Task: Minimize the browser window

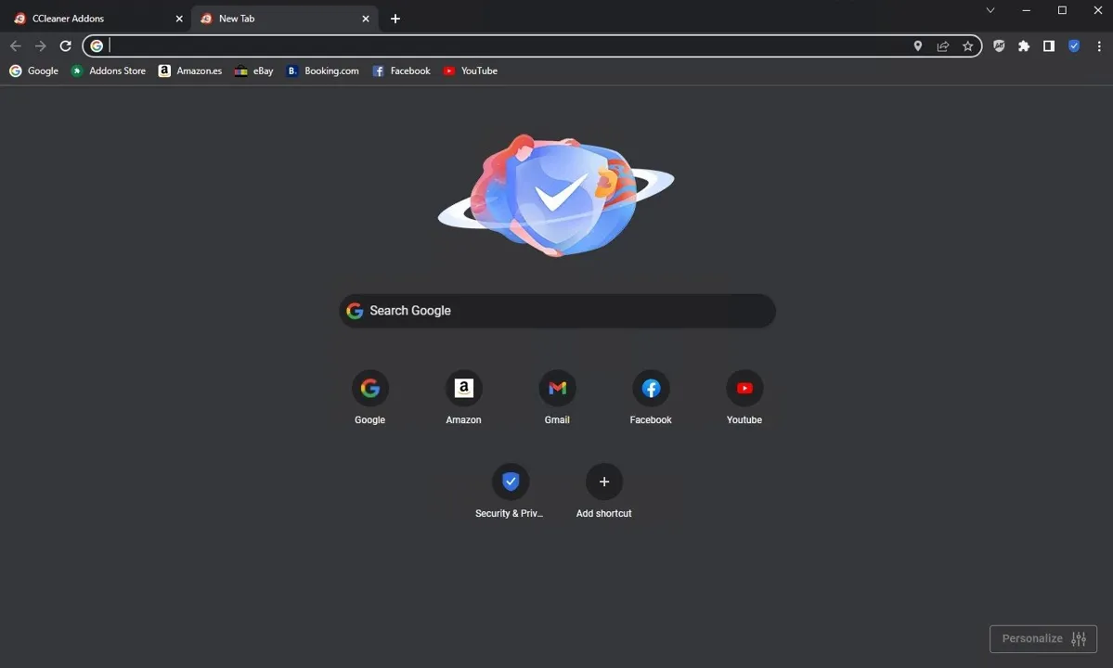Action: pyautogui.click(x=1027, y=10)
